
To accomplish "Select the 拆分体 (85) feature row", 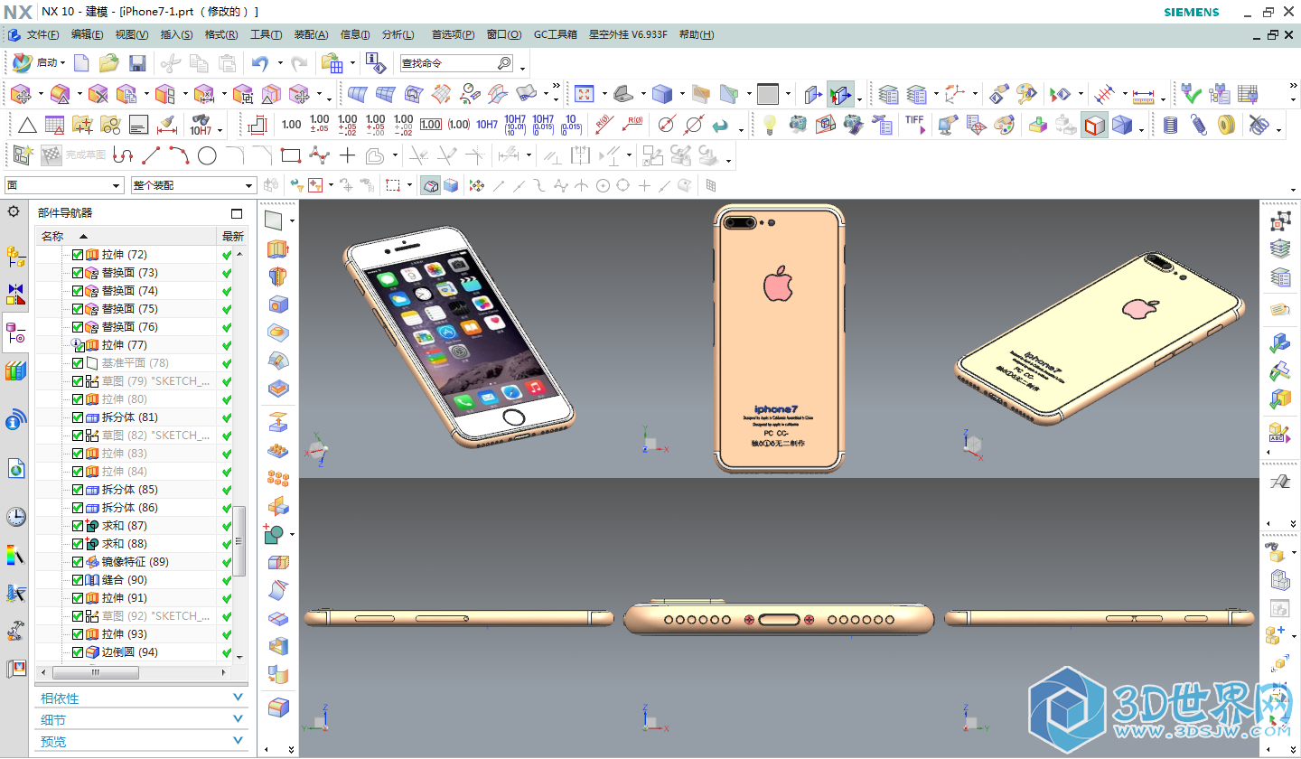I will click(x=127, y=490).
